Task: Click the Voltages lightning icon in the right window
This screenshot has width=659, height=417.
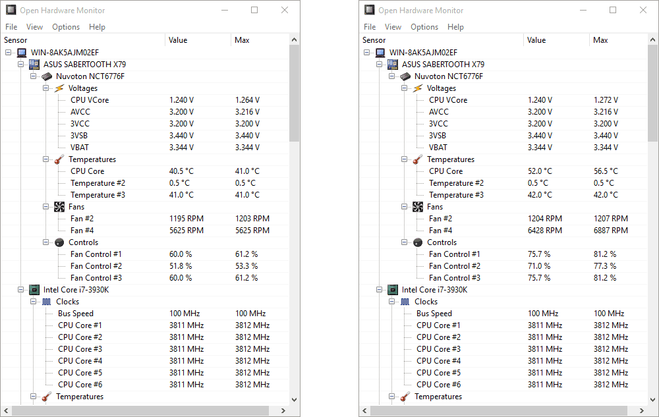Action: (418, 88)
